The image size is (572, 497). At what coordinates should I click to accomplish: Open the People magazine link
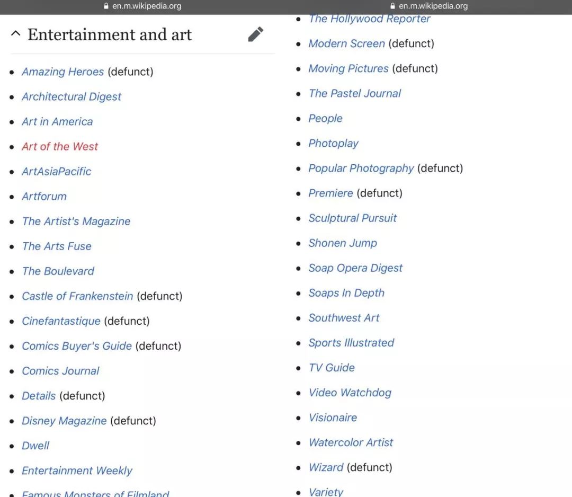[325, 118]
